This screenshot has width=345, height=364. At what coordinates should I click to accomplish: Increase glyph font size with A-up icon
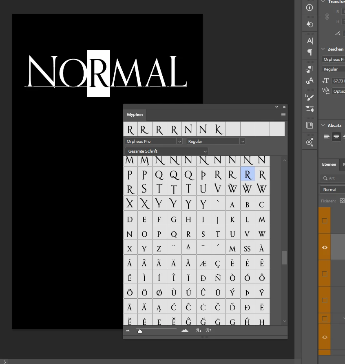point(208,331)
